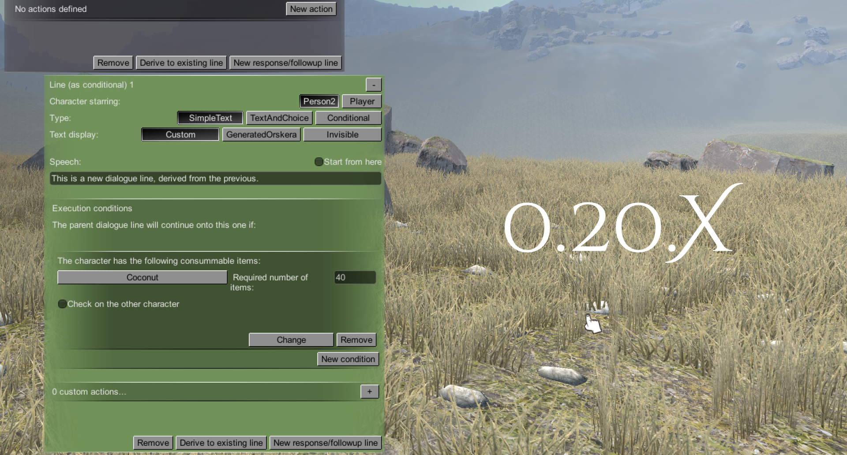Set line type to TextAndChoice
This screenshot has height=455, width=847.
pyautogui.click(x=279, y=118)
